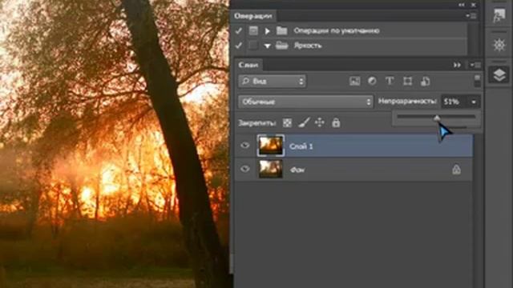
Task: Filter layers by pixel image icon
Action: coord(354,81)
